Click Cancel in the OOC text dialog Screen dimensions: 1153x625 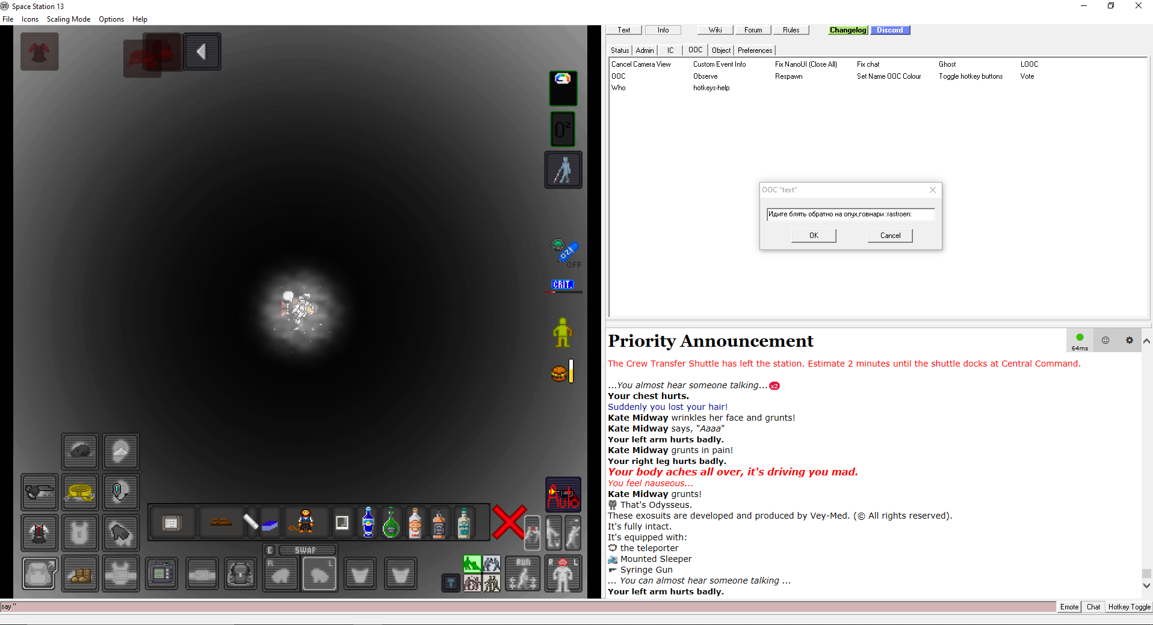pyautogui.click(x=890, y=236)
